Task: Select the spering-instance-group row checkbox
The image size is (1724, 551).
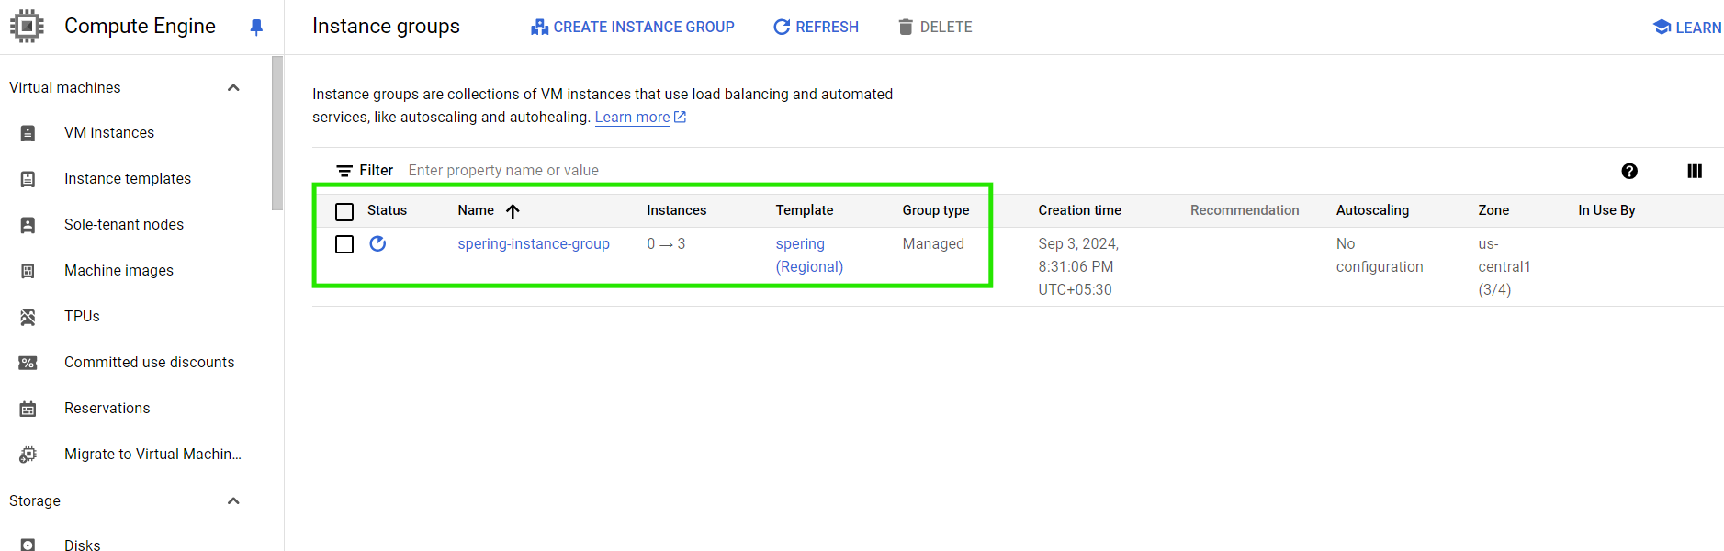Action: tap(344, 244)
